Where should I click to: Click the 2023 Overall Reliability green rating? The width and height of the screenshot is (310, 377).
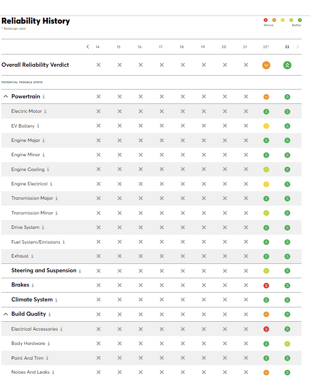(287, 65)
